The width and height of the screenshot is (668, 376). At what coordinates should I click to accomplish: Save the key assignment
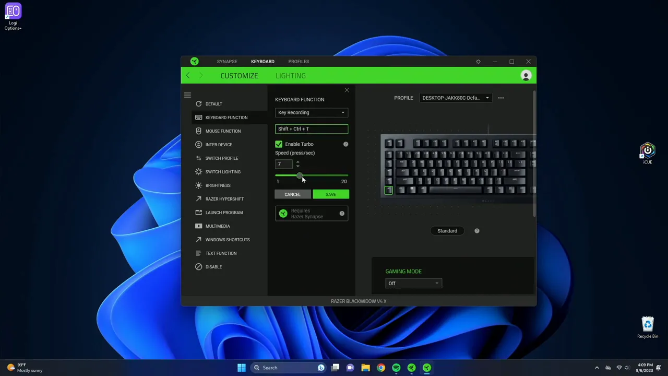pos(330,194)
